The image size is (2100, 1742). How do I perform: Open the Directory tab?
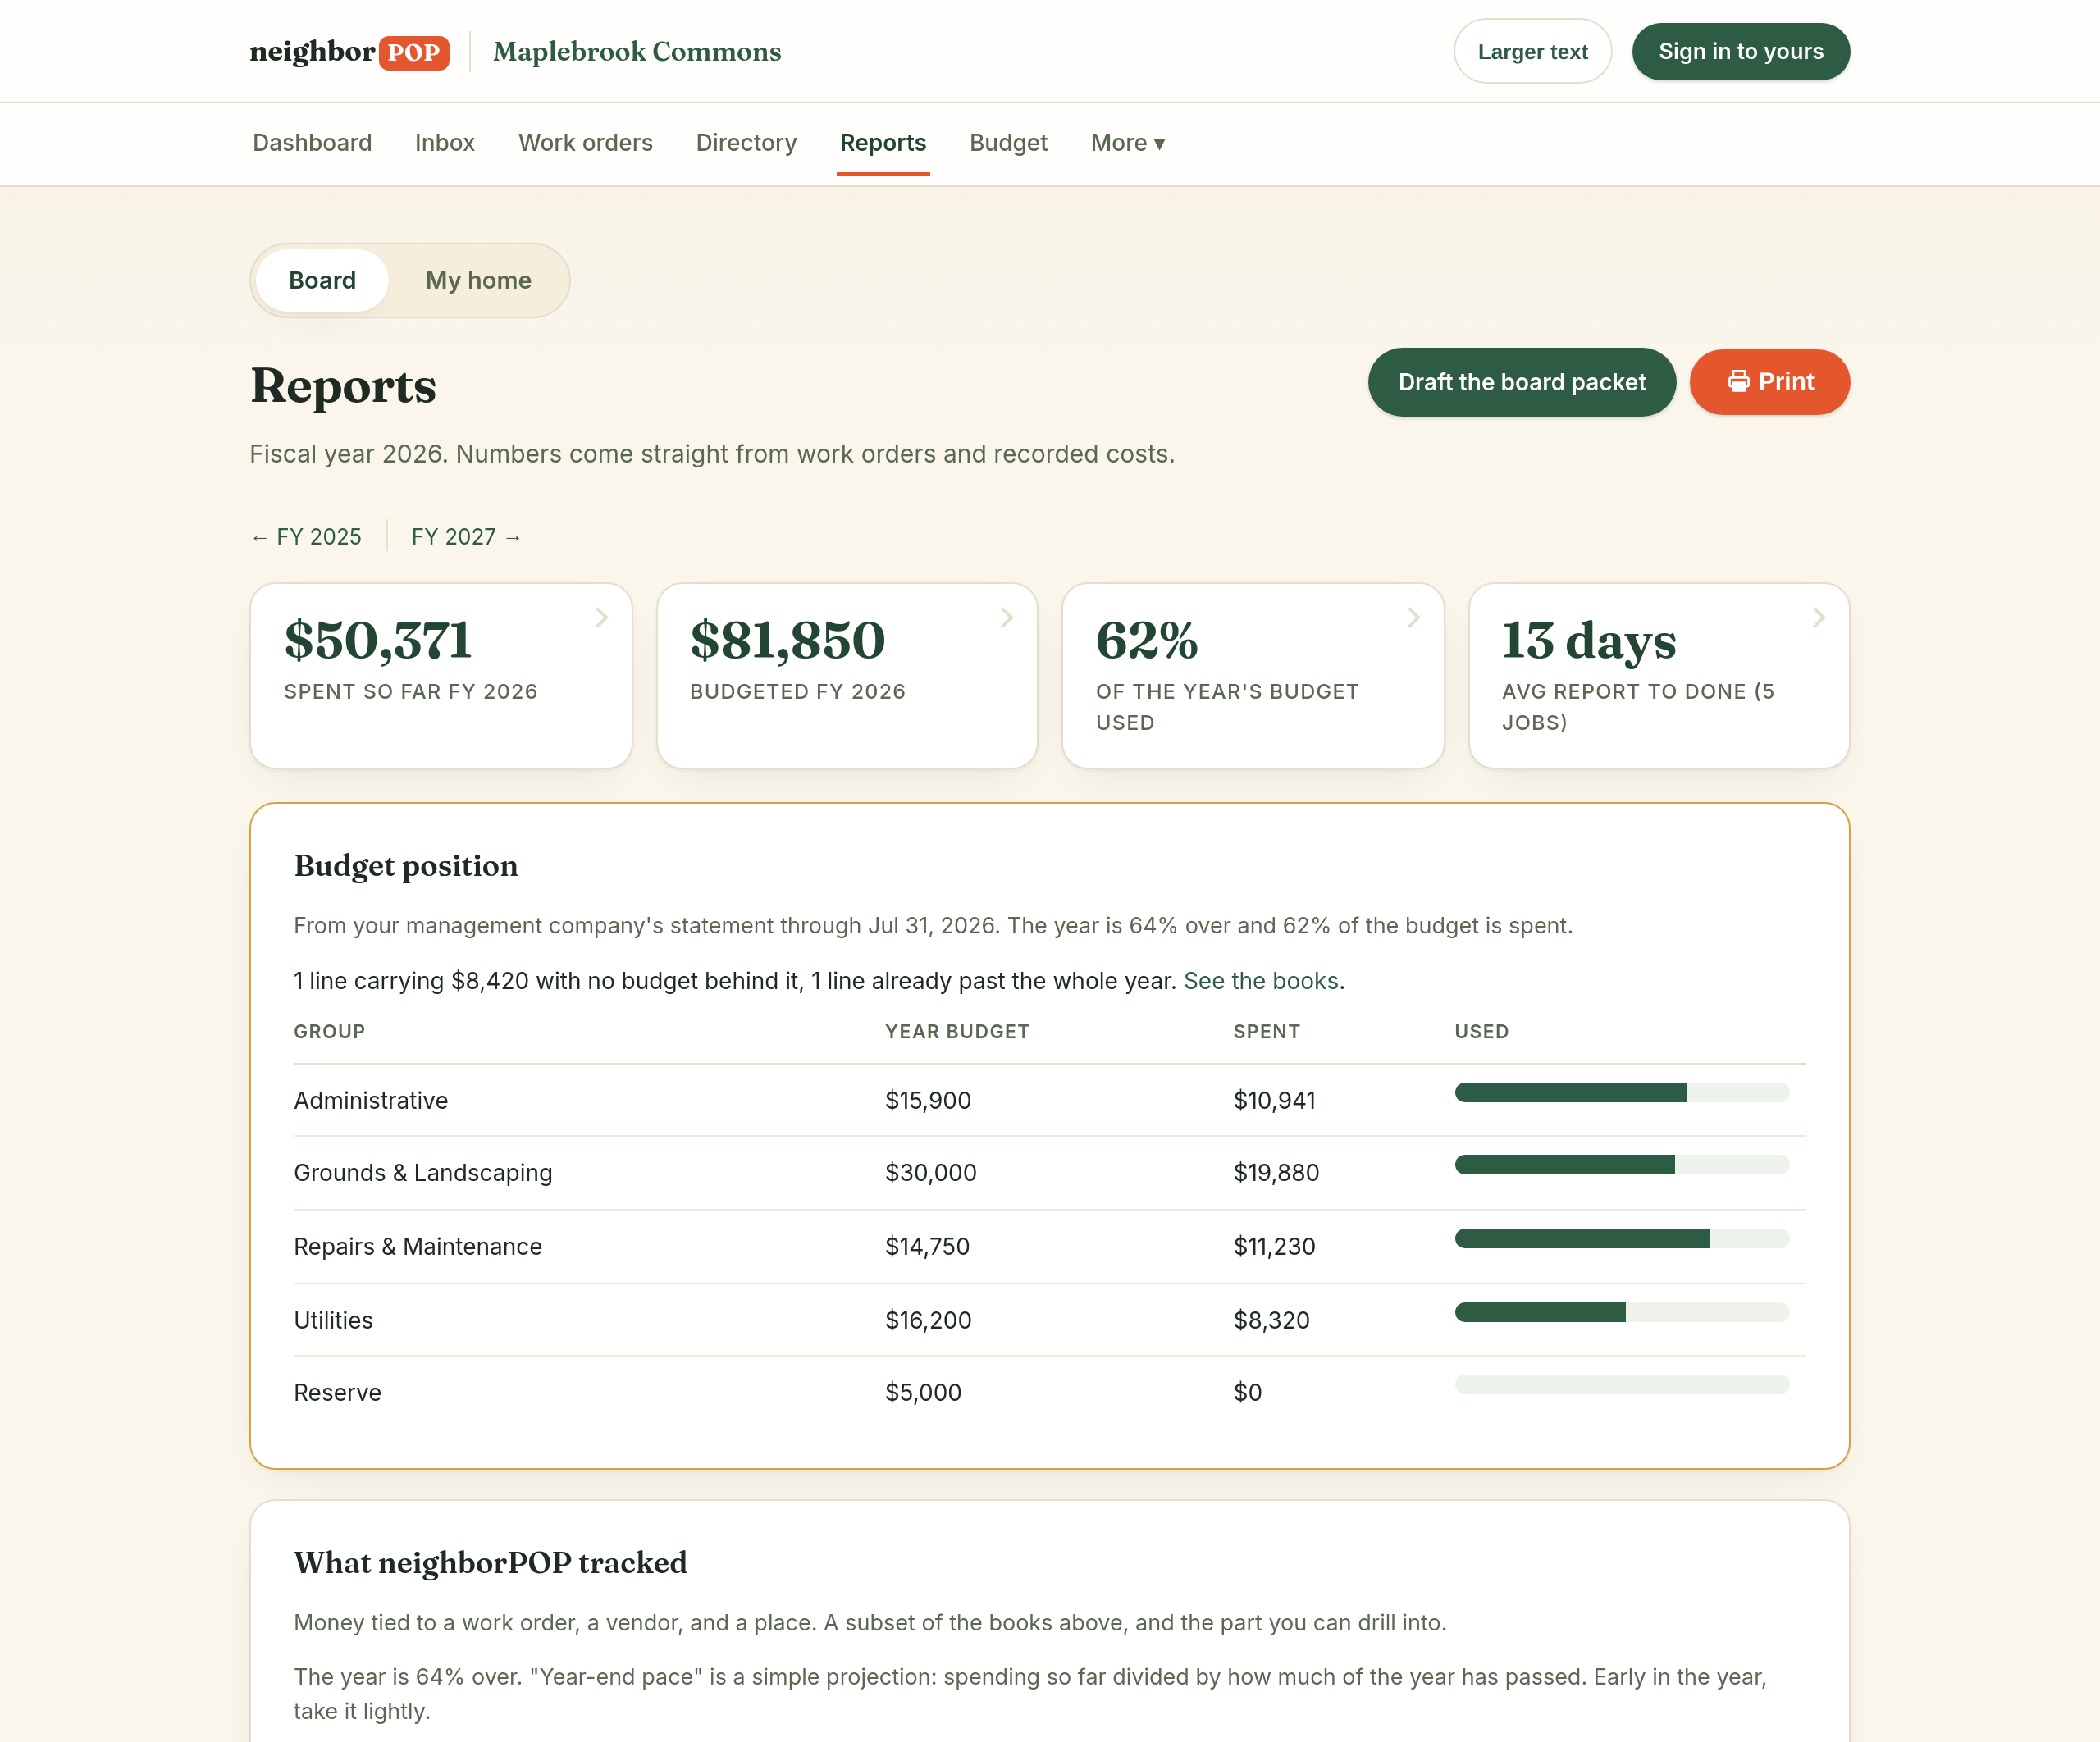746,143
